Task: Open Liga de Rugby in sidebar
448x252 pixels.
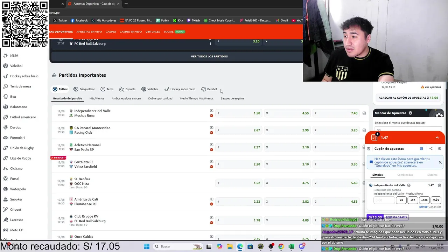Action: coord(21,158)
